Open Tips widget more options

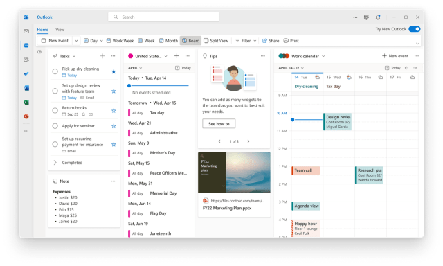pyautogui.click(x=263, y=56)
